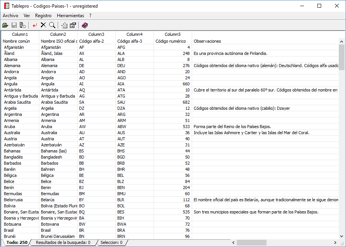Open help with the purple book icon
Screen dimensions: 346x247
pos(84,25)
